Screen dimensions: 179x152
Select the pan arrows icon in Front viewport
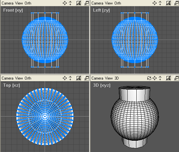coord(65,3)
